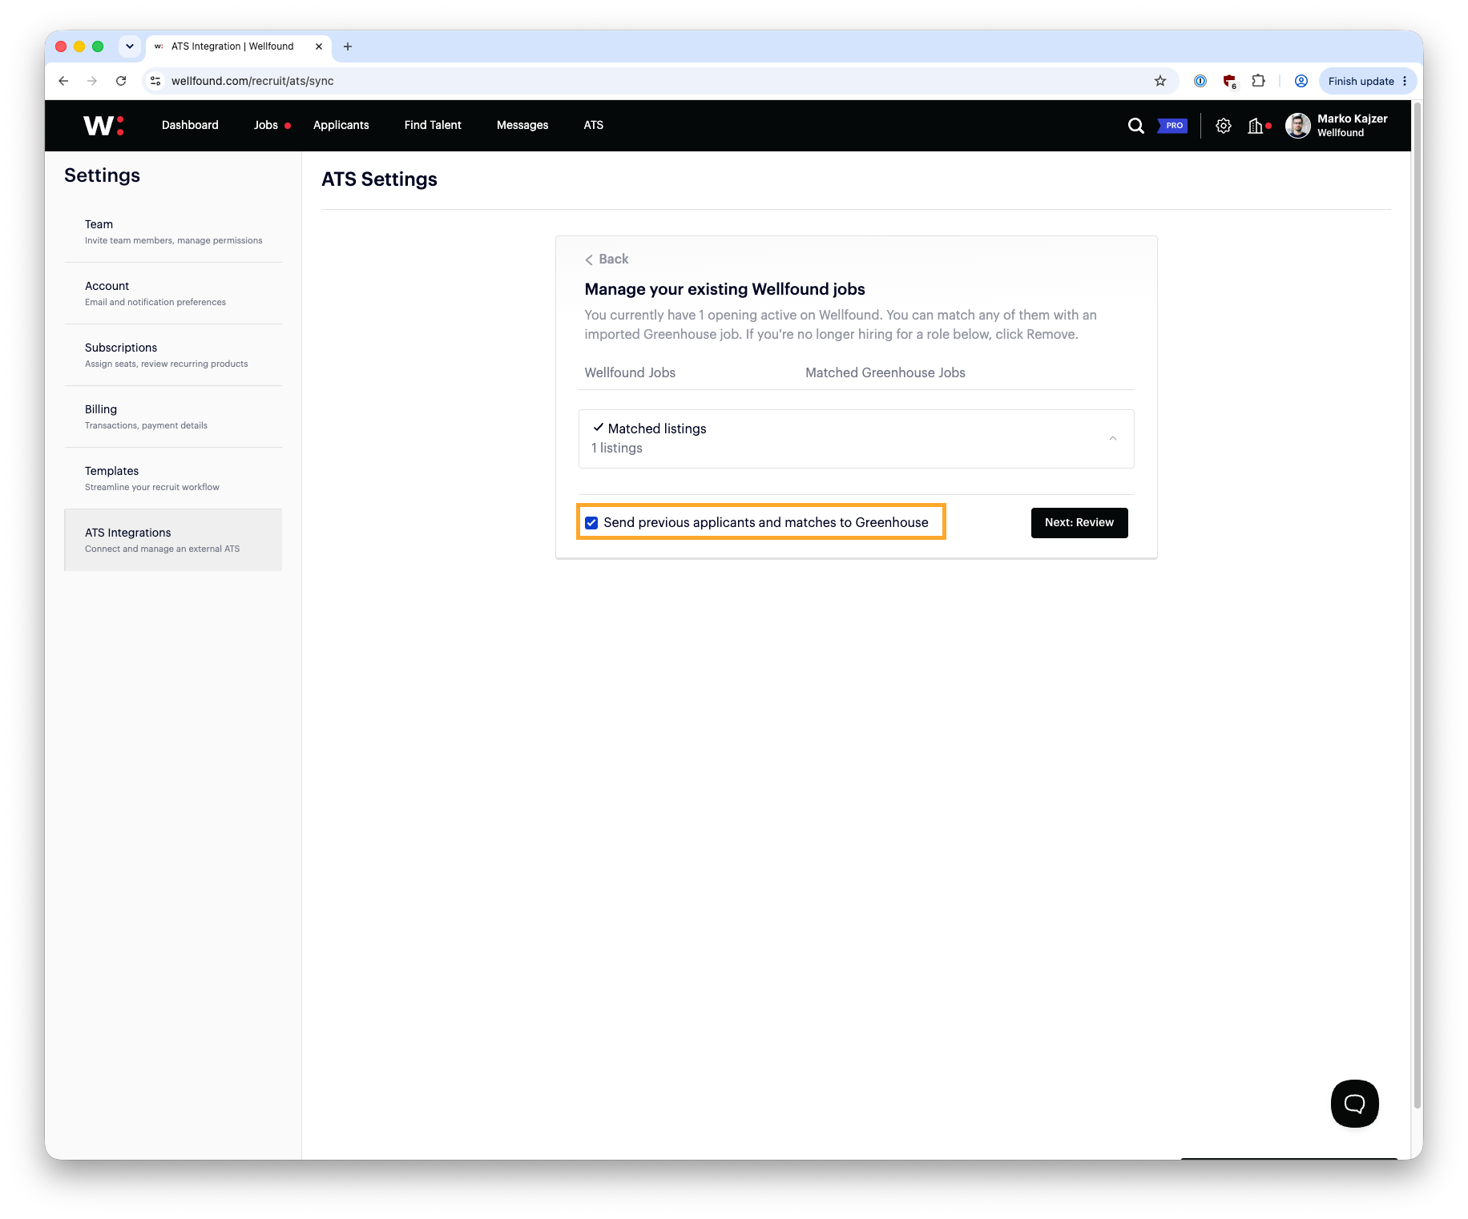This screenshot has height=1219, width=1468.
Task: Open the red shield extension icon
Action: (1229, 81)
